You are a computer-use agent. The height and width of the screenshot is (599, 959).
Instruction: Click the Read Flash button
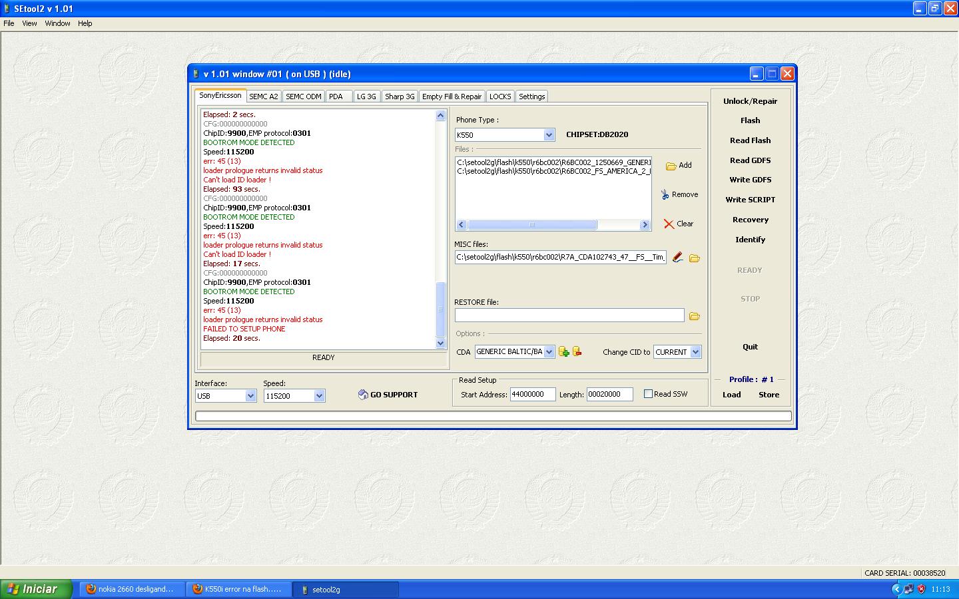click(x=751, y=140)
